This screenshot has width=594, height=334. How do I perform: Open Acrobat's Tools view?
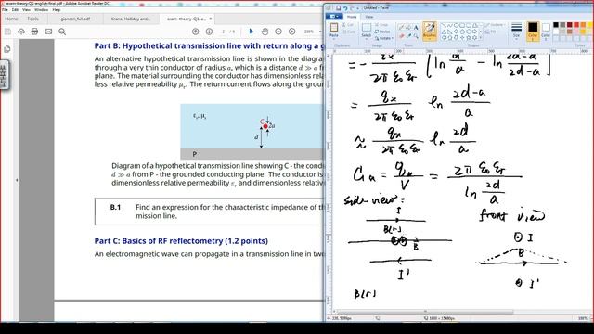click(x=33, y=19)
